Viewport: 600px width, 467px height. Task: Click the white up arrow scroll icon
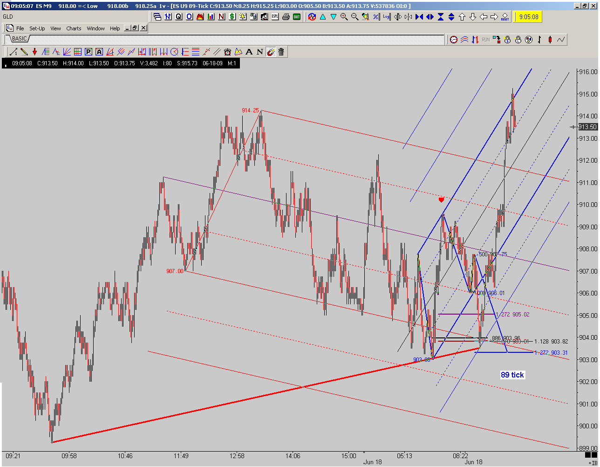coord(462,17)
